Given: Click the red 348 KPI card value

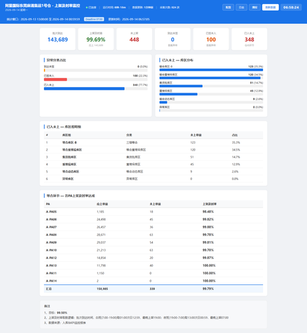Looking at the screenshot, I should tap(249, 39).
